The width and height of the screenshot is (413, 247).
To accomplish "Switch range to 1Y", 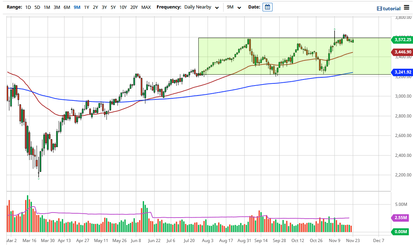I will click(x=86, y=7).
